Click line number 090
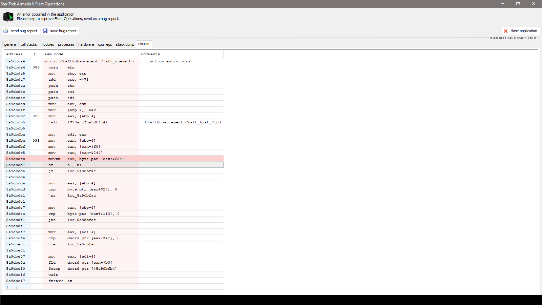The height and width of the screenshot is (305, 542). [36, 116]
